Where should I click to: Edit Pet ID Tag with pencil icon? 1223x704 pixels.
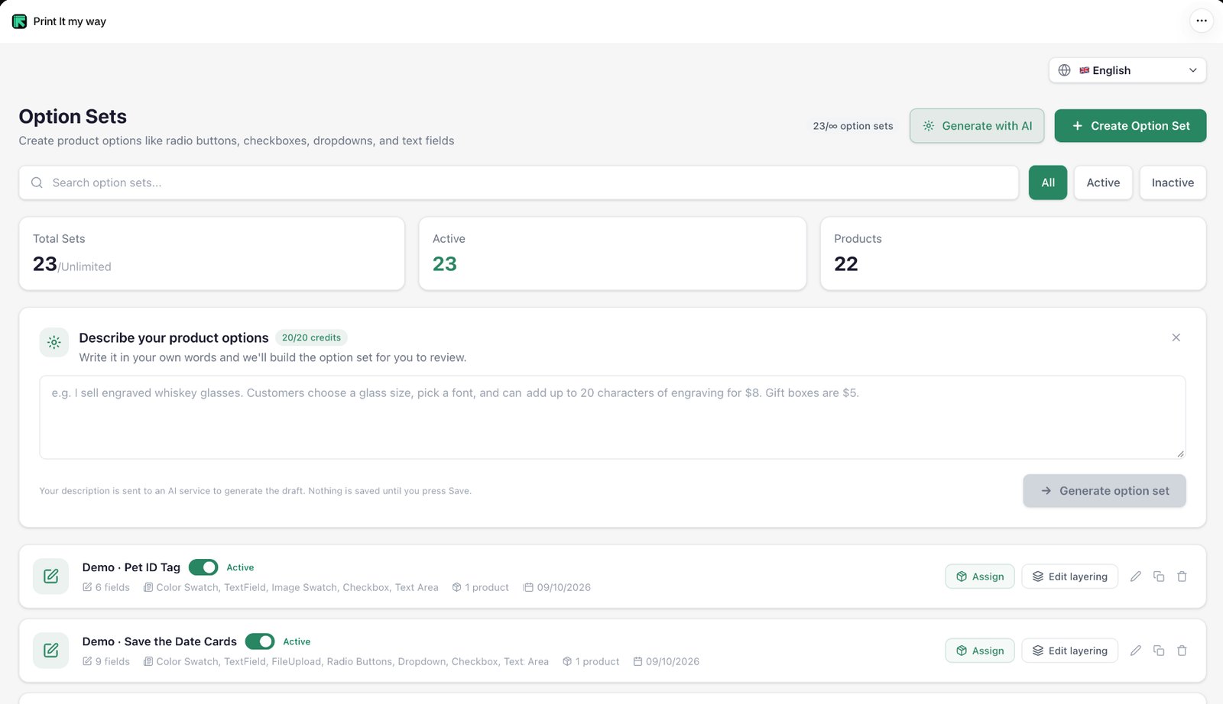(1136, 576)
